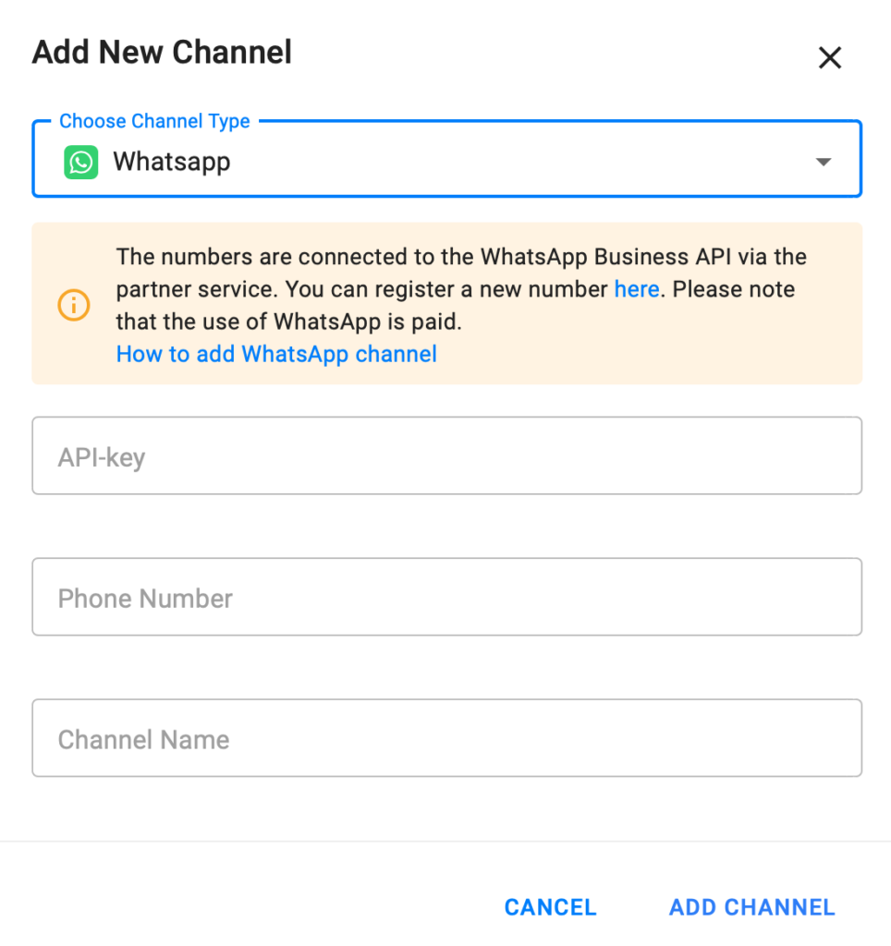This screenshot has height=946, width=891.
Task: Open the 'here' link to register number
Action: [636, 289]
